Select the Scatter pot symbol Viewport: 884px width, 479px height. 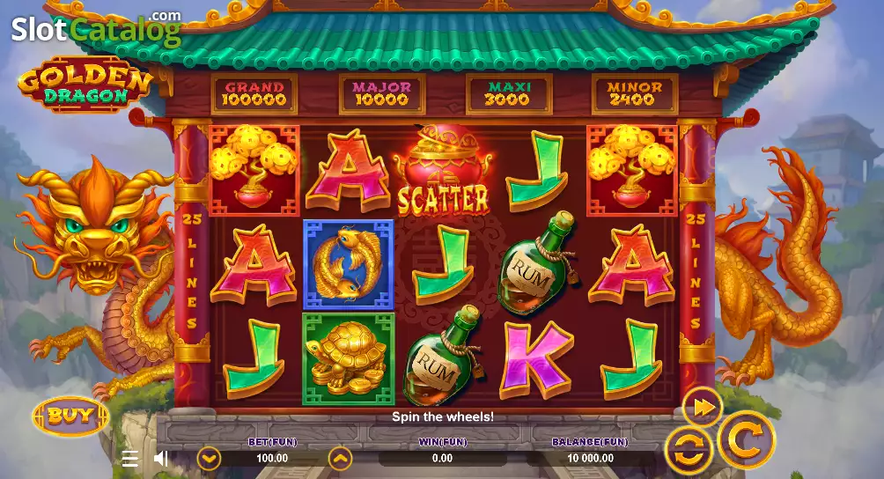coord(443,171)
